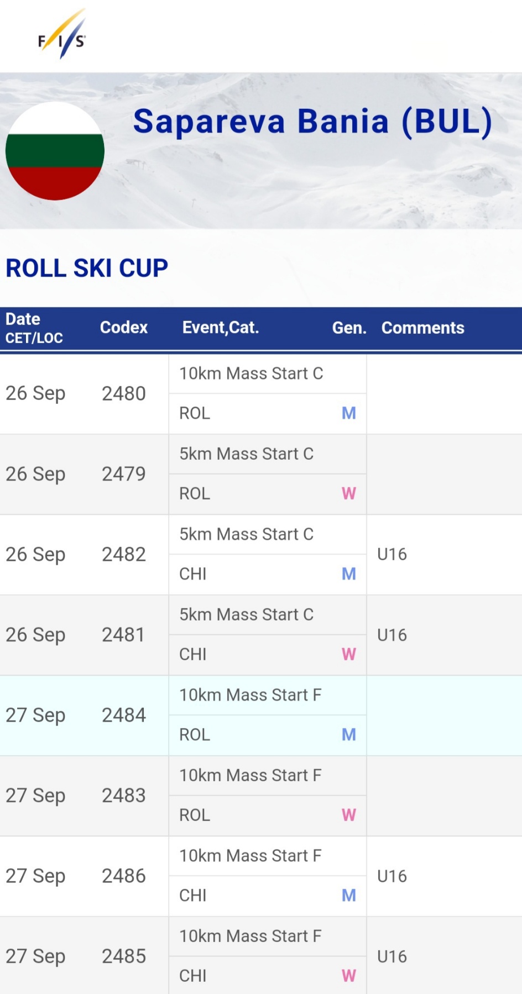Image resolution: width=522 pixels, height=994 pixels.
Task: Open race with codex 2485
Action: click(x=124, y=956)
